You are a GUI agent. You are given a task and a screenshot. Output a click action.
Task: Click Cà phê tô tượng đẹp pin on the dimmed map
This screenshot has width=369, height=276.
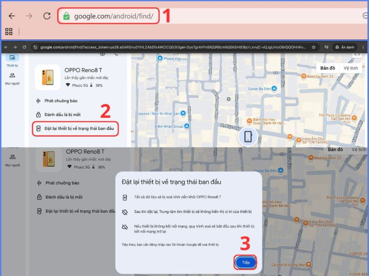(x=308, y=264)
